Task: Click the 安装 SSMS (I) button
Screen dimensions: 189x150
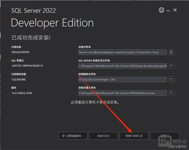Action: 134,136
